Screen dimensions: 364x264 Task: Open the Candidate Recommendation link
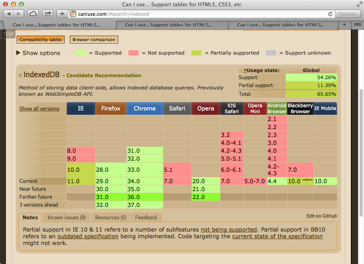(103, 75)
